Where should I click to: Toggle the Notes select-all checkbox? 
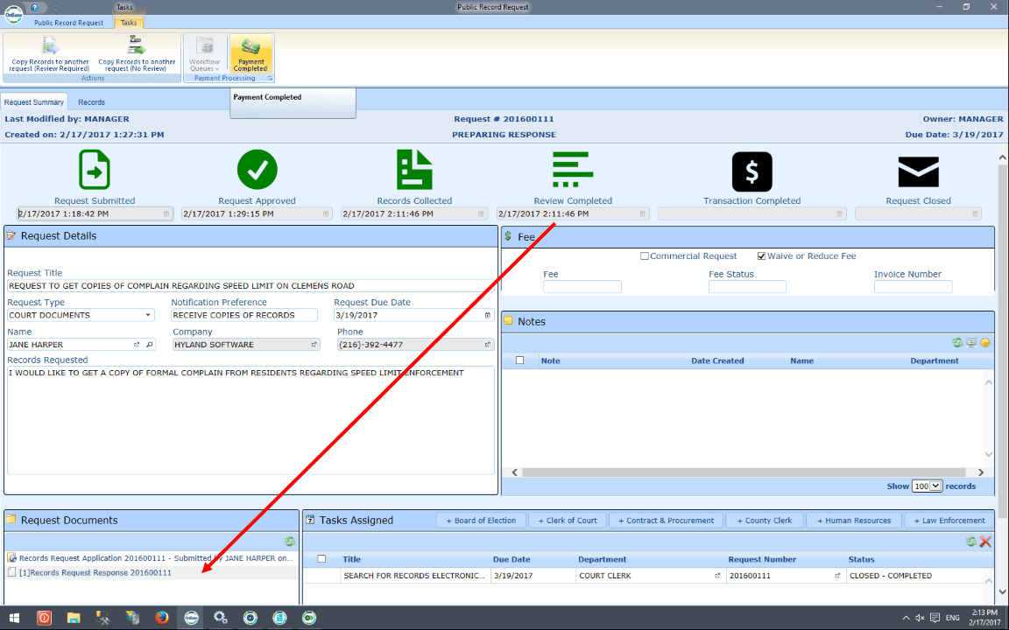pos(520,360)
